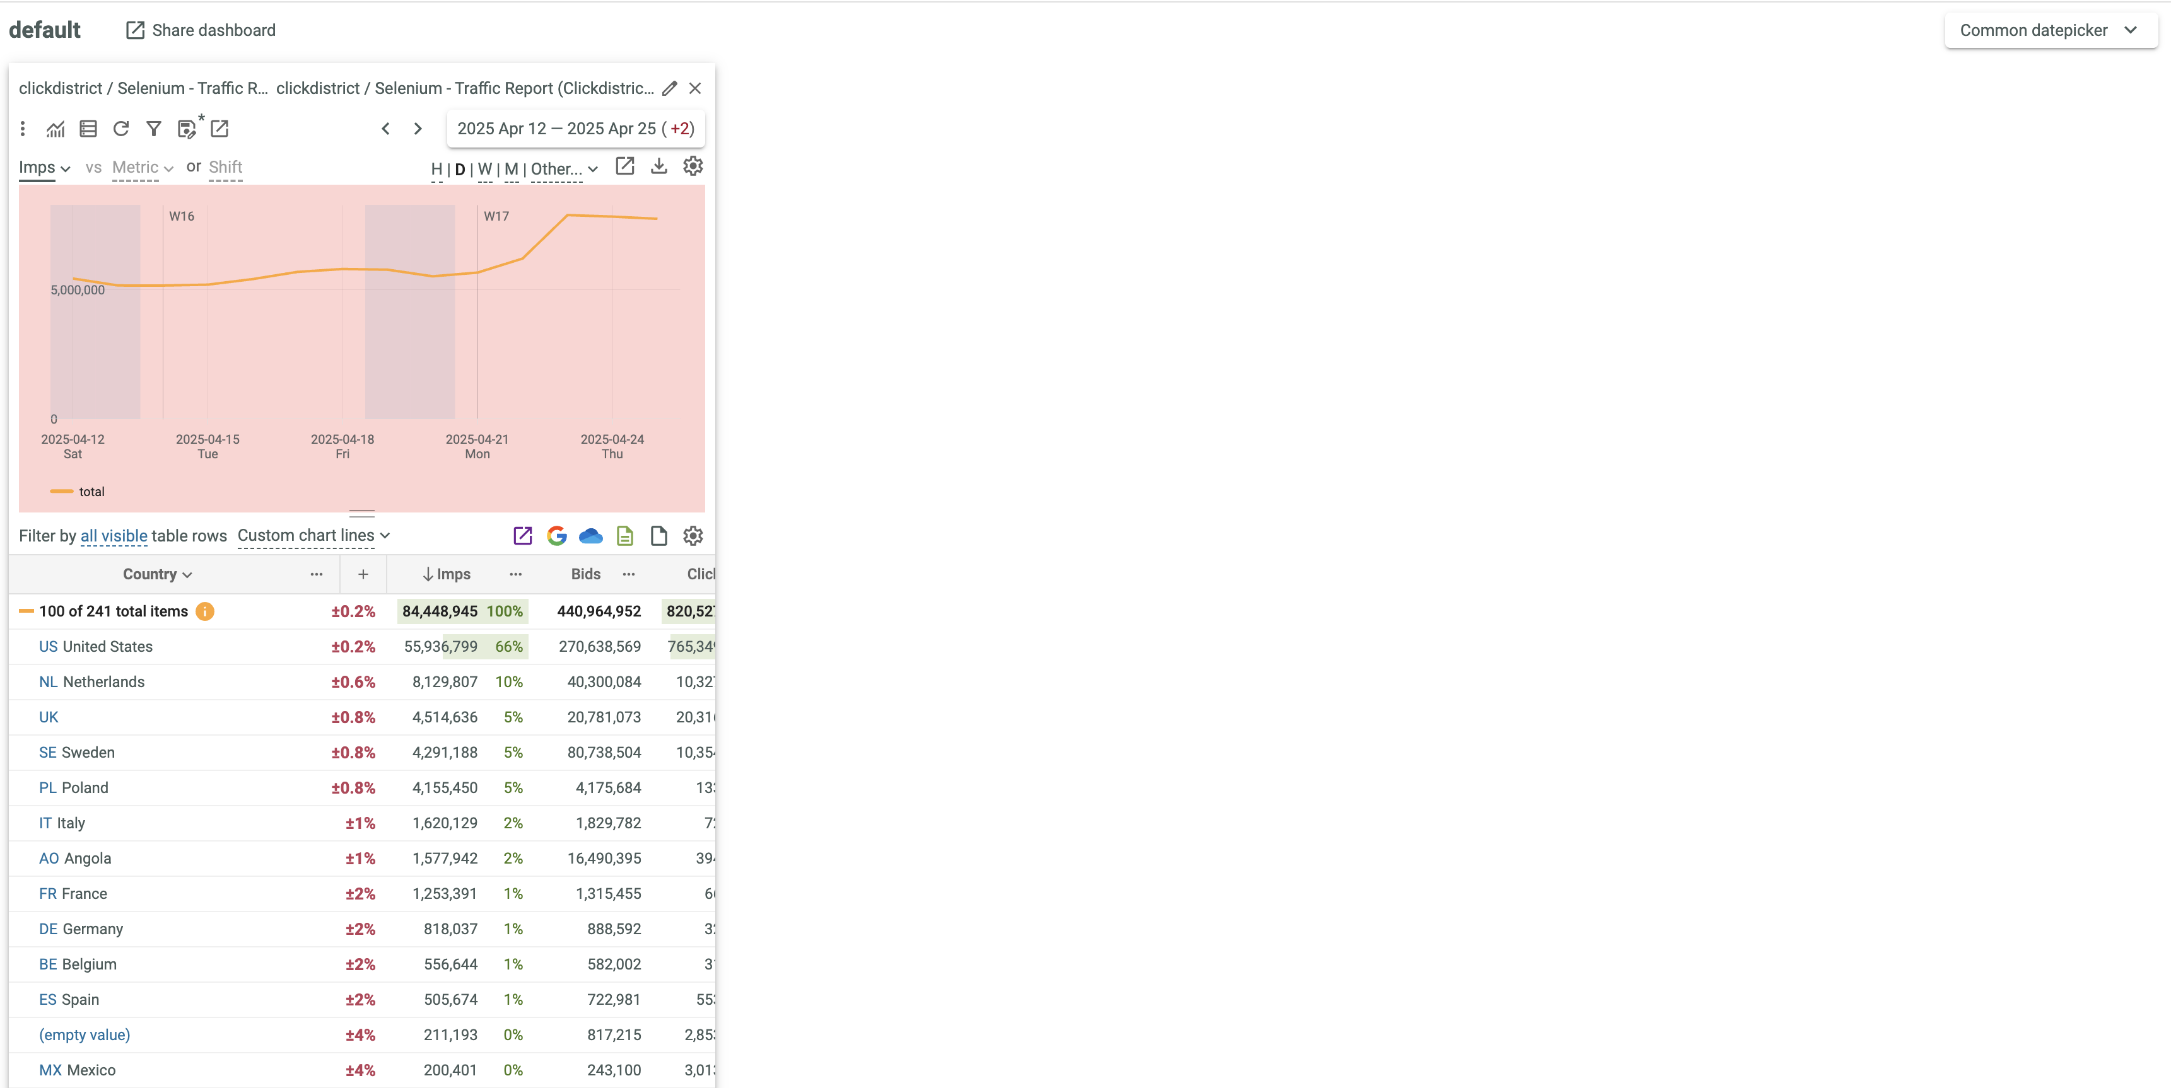
Task: Click Share dashboard button
Action: click(x=201, y=30)
